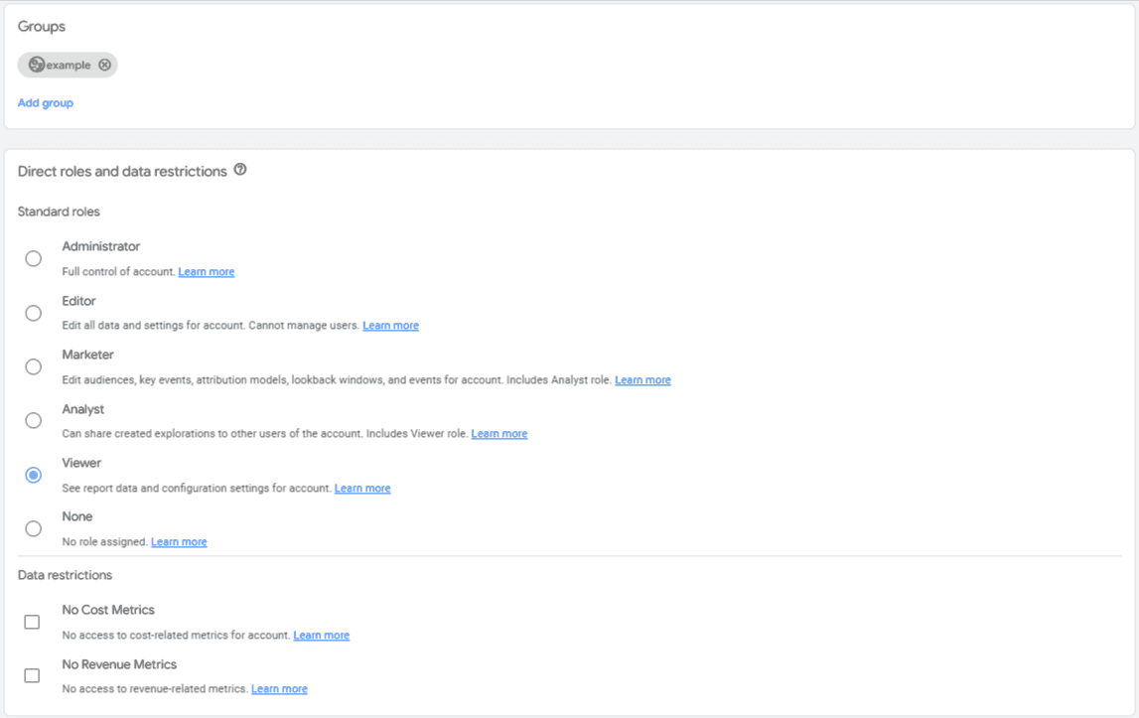This screenshot has width=1139, height=718.
Task: Click the example group avatar icon
Action: pos(37,66)
